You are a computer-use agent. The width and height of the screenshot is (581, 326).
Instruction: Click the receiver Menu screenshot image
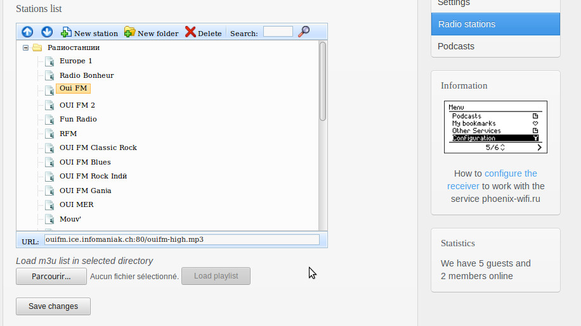[x=495, y=127]
